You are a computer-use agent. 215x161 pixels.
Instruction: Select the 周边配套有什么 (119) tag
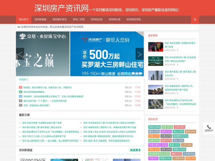[x=159, y=154]
